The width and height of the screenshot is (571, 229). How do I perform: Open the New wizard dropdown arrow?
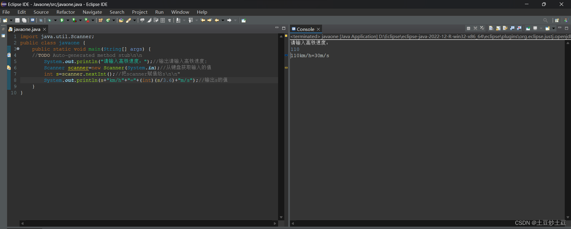[11, 20]
